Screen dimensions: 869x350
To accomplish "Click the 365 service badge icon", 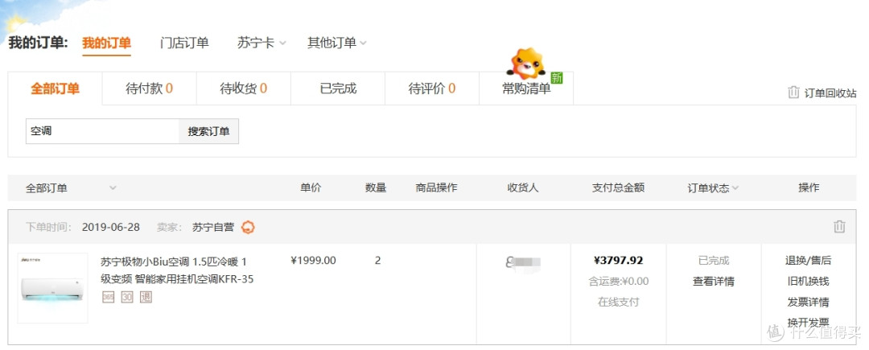I will (108, 298).
